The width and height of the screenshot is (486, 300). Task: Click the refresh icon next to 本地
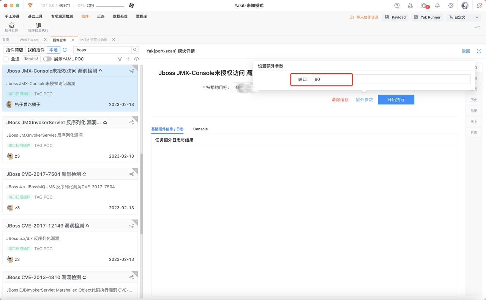coord(65,50)
